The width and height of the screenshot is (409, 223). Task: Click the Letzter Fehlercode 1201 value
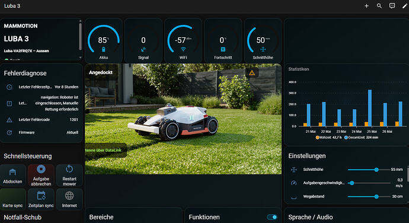pyautogui.click(x=74, y=120)
